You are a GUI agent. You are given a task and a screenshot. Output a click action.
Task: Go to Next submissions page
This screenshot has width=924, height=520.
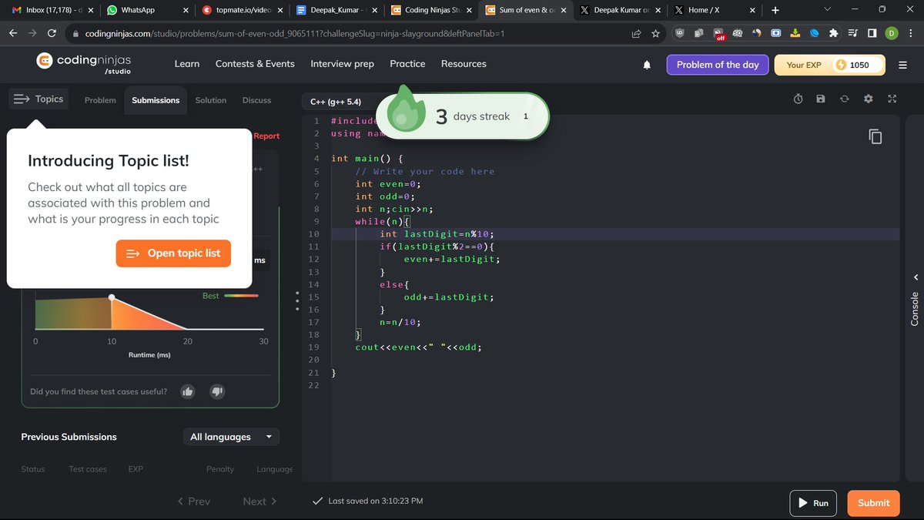click(259, 502)
